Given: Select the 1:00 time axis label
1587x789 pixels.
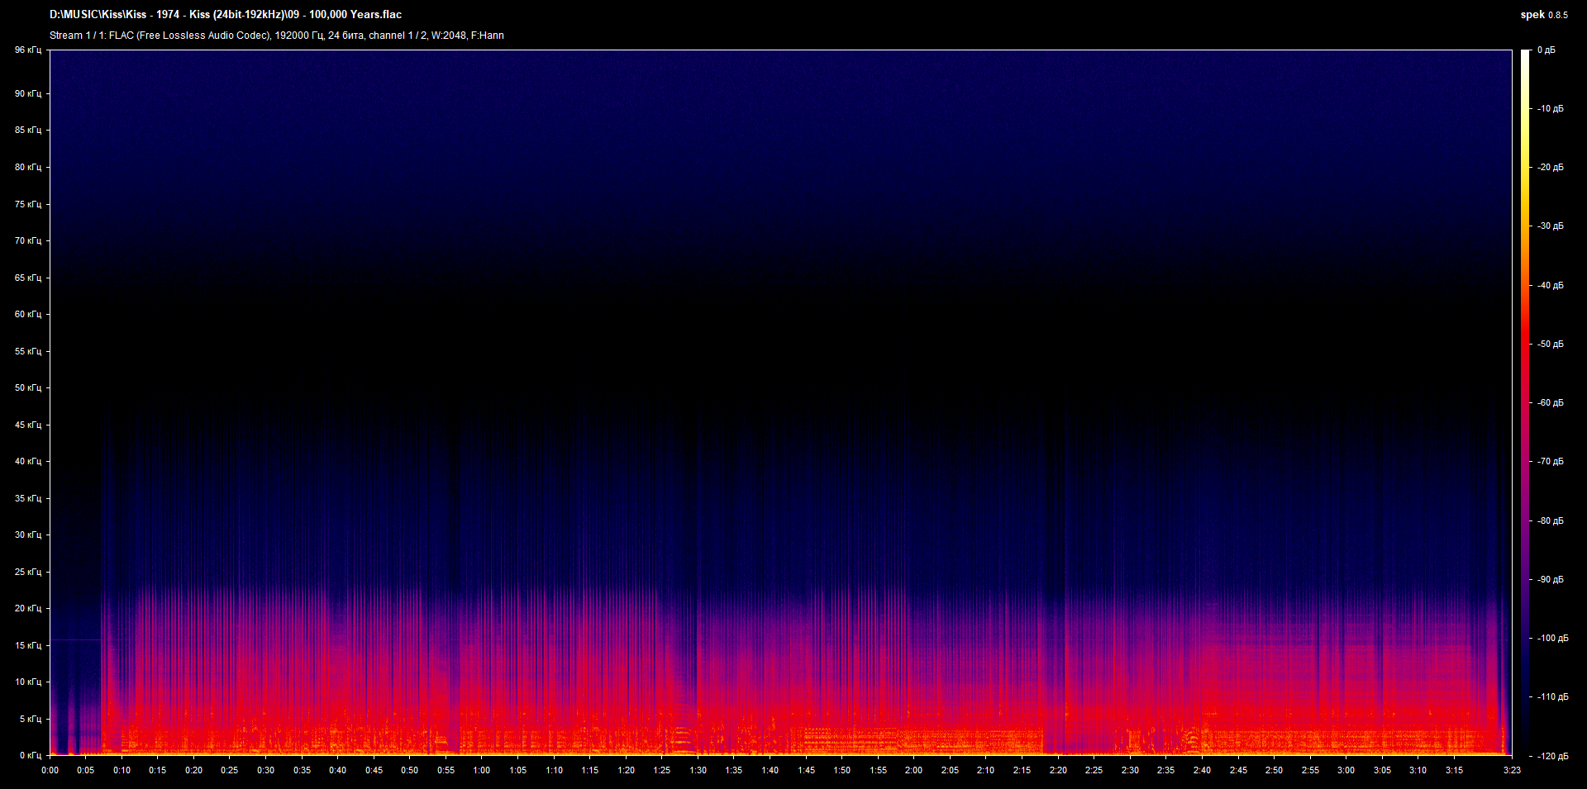Looking at the screenshot, I should (481, 770).
